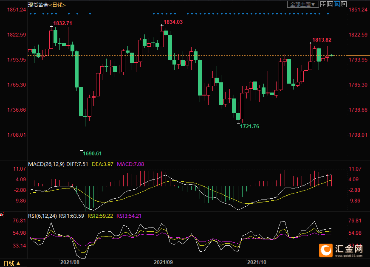Click the 1690.61 low price label
This screenshot has height=267, width=370.
tap(92, 154)
